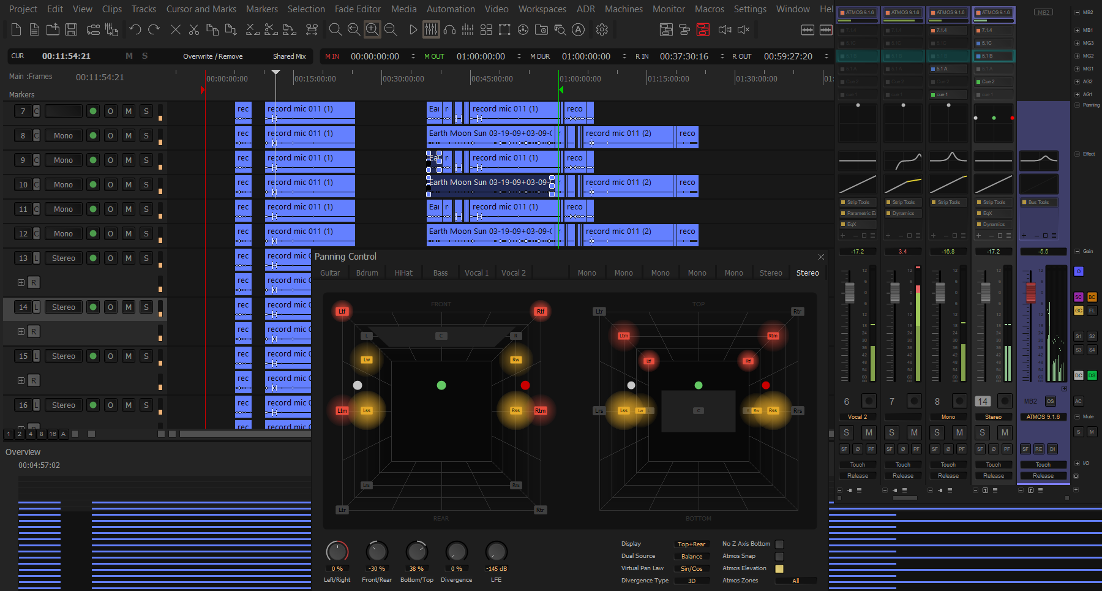Undo the last action
Viewport: 1102px width, 591px height.
135,29
